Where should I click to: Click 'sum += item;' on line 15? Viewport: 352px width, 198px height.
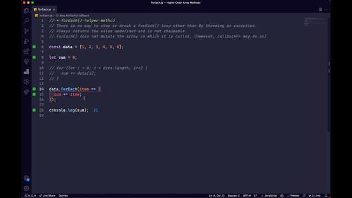(x=68, y=94)
